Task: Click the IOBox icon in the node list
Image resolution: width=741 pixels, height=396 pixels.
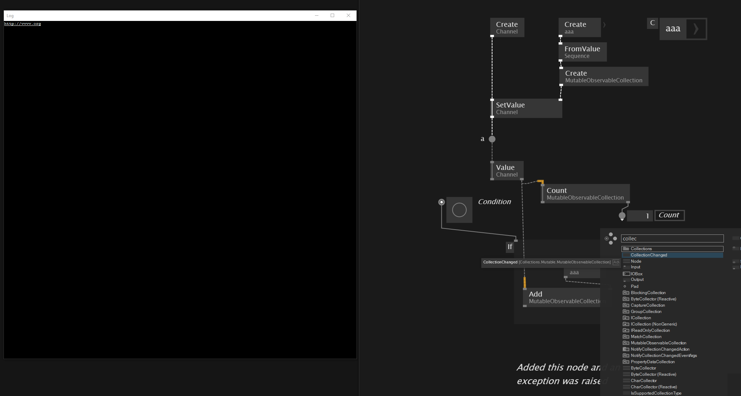Action: 626,274
